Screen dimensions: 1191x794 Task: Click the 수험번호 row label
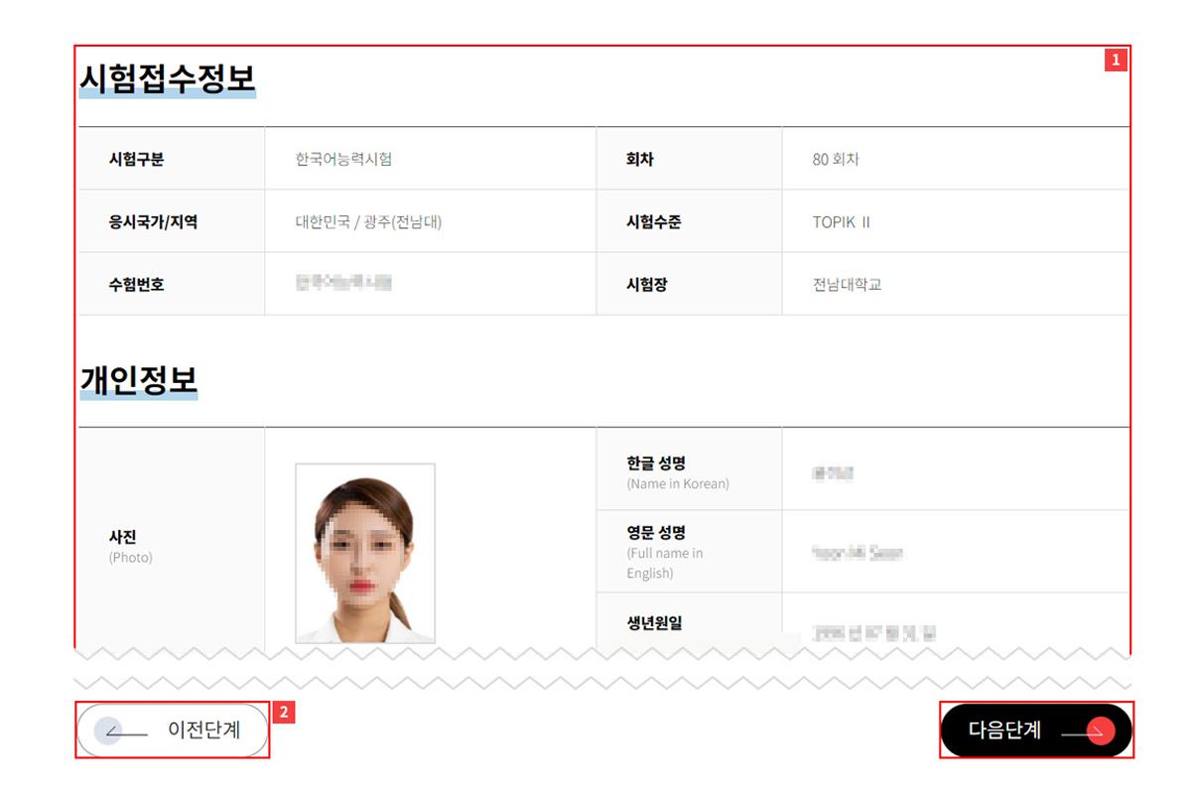(x=137, y=285)
